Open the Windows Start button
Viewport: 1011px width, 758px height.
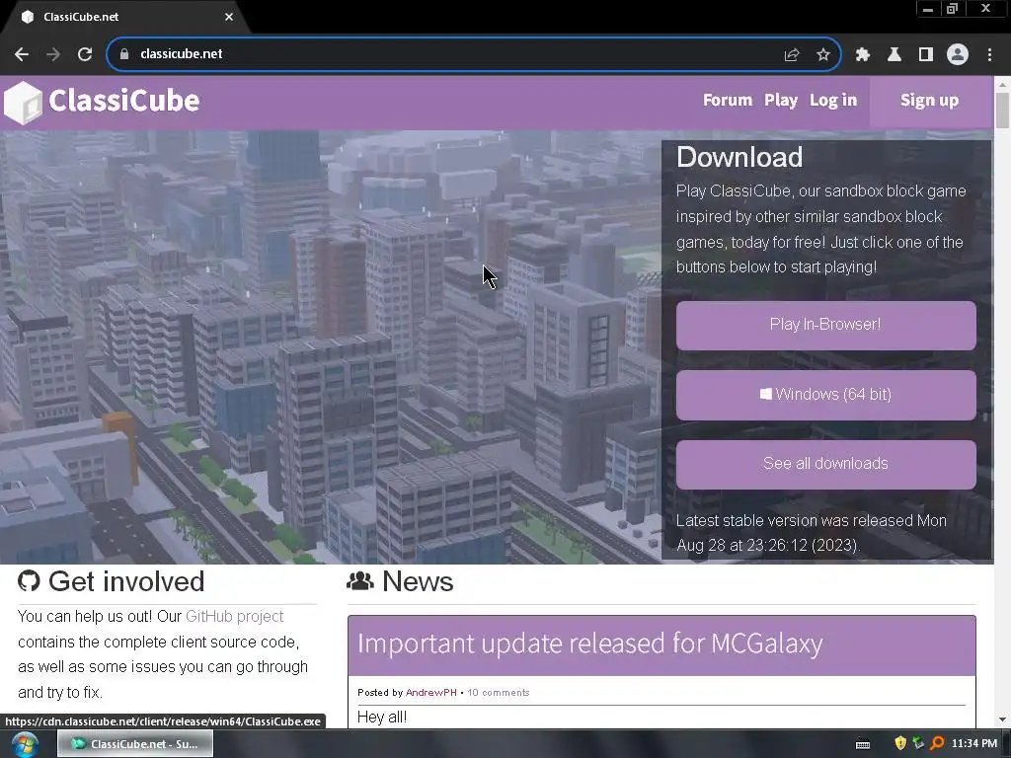(24, 744)
